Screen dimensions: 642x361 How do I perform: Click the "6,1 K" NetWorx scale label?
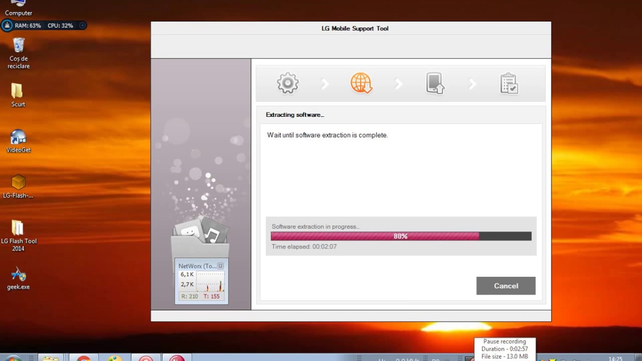[187, 274]
